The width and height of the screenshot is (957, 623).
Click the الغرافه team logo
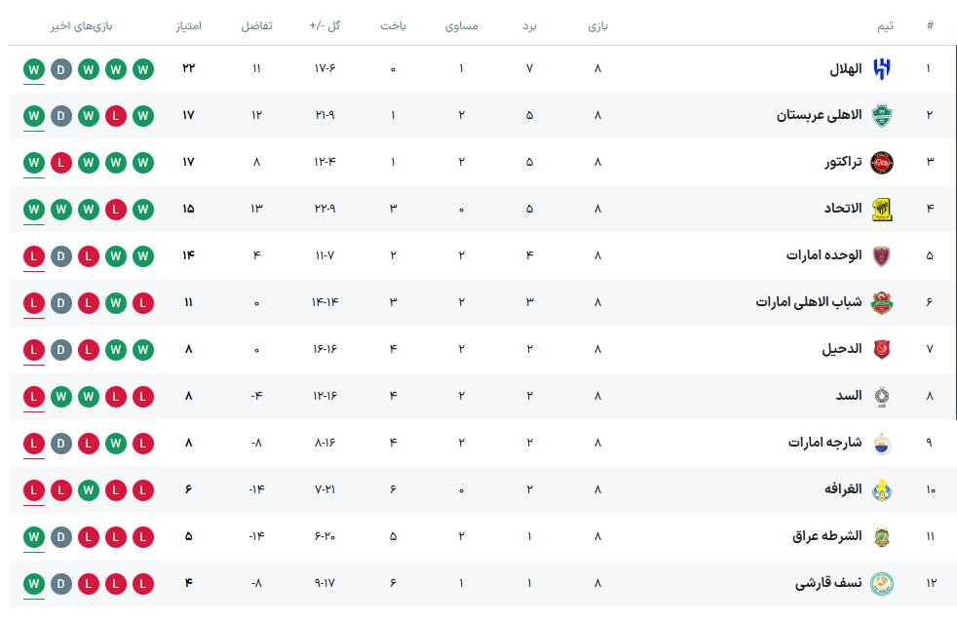click(x=881, y=489)
